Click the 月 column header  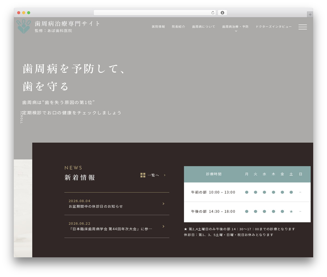tap(247, 174)
